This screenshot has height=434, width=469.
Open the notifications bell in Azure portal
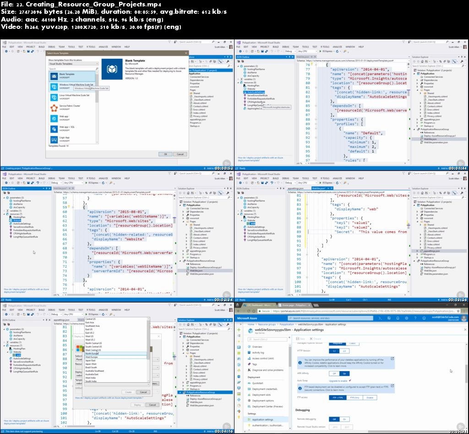tap(398, 318)
